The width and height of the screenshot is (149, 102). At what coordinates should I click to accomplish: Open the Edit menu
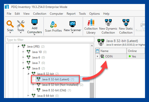point(17,14)
